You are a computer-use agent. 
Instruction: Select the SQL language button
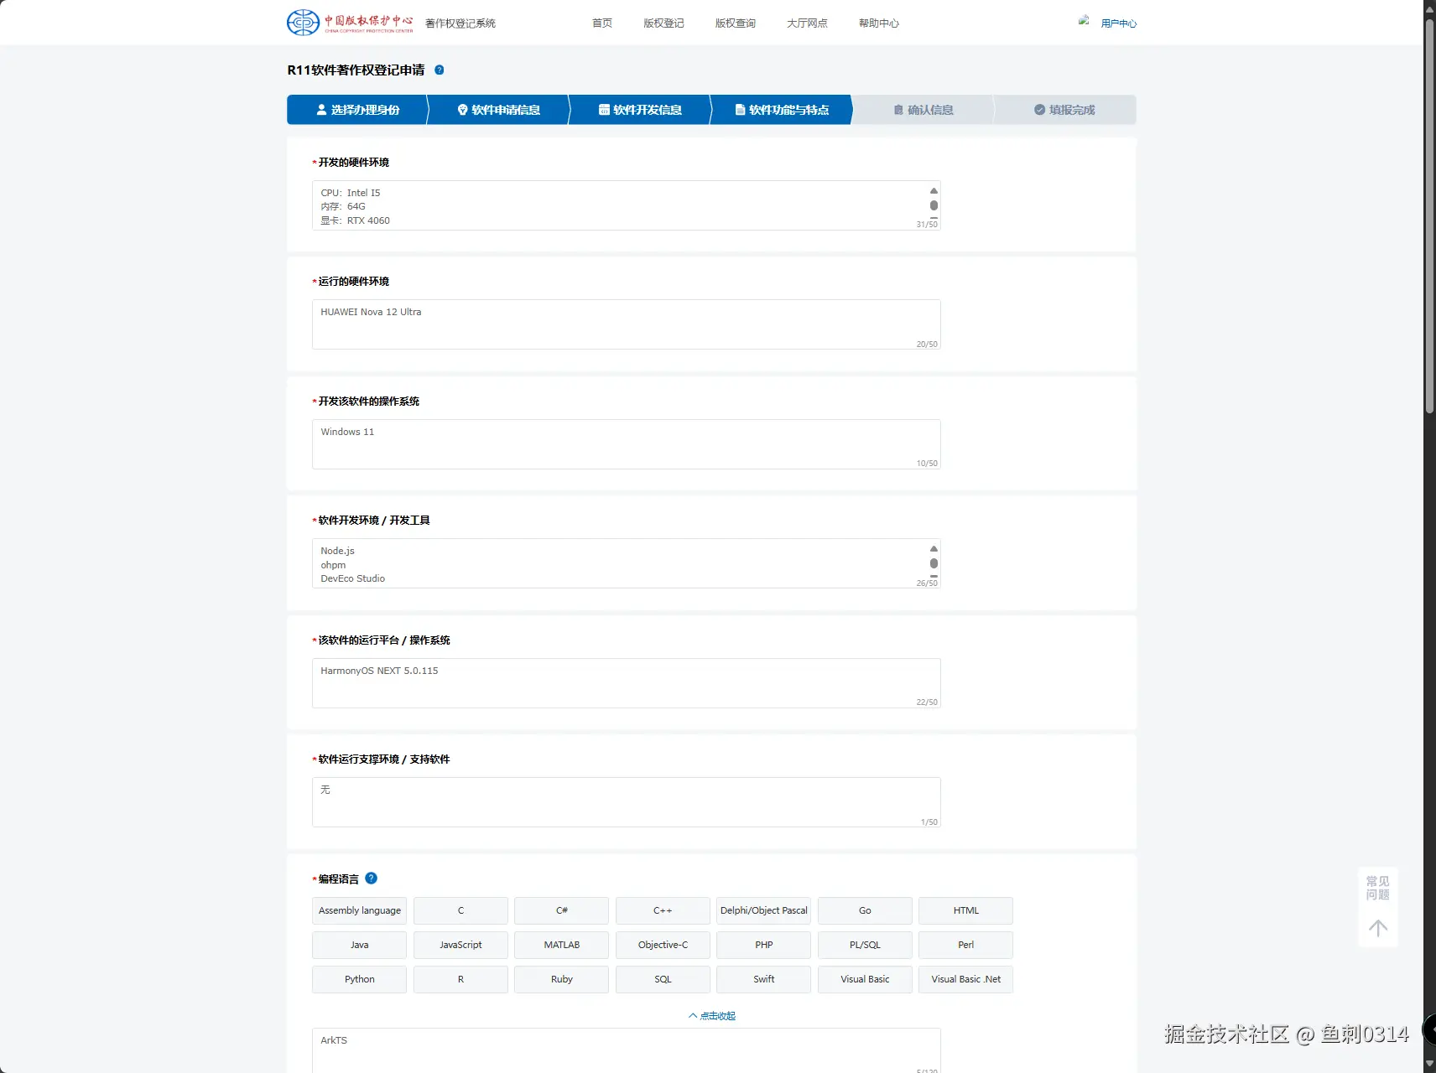tap(663, 979)
